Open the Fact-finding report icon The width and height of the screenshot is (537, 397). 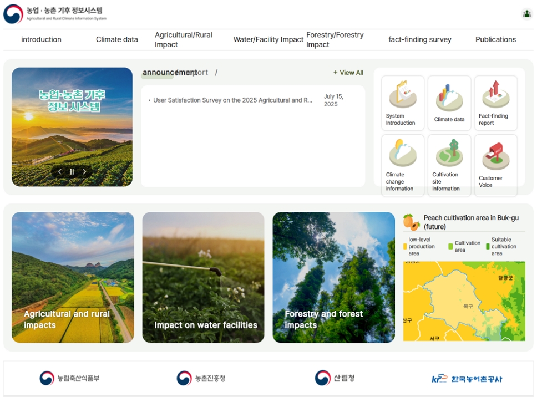[495, 103]
